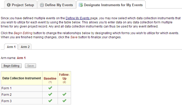
Task: Click the back arrow icon on Project Setup
Action: click(x=9, y=5)
